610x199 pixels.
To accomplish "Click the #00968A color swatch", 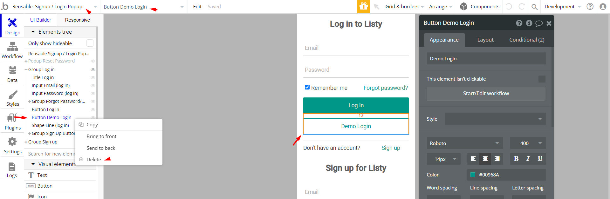I will click(x=473, y=175).
